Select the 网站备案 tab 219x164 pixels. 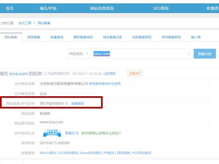[11, 37]
